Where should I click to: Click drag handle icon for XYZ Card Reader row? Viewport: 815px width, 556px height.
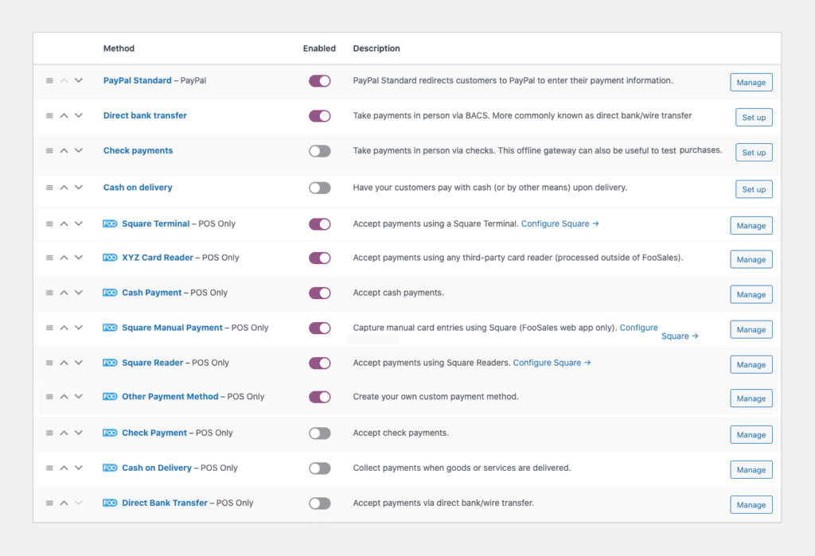coord(49,258)
